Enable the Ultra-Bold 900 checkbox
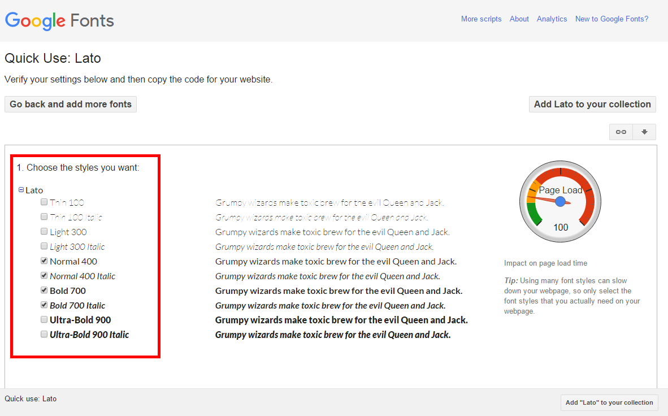The width and height of the screenshot is (668, 416). [x=44, y=320]
